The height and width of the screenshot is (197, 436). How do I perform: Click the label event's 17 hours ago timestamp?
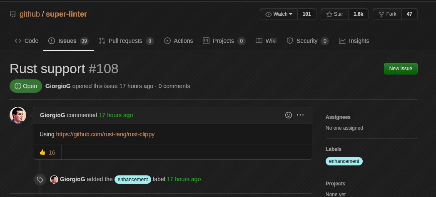(x=184, y=179)
